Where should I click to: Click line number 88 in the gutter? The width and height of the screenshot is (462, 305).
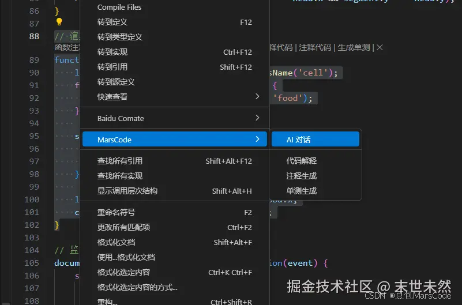pos(34,36)
